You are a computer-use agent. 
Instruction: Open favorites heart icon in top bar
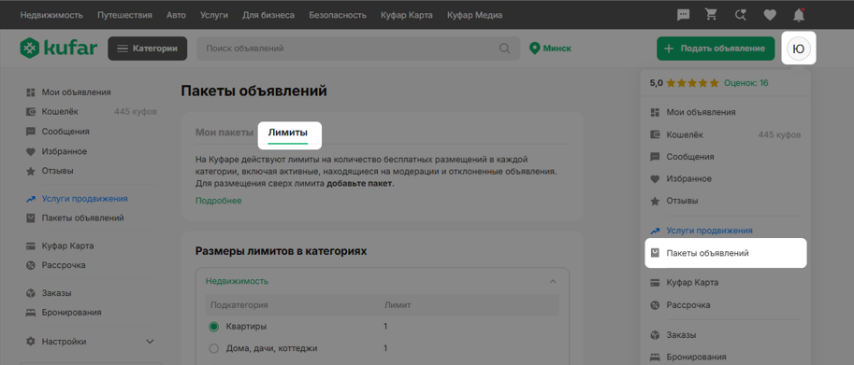770,15
